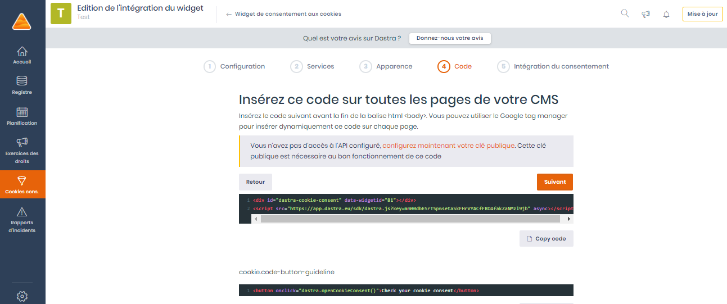This screenshot has height=304, width=727.
Task: Click the Edition de l'intégration du widget title
Action: coord(140,8)
